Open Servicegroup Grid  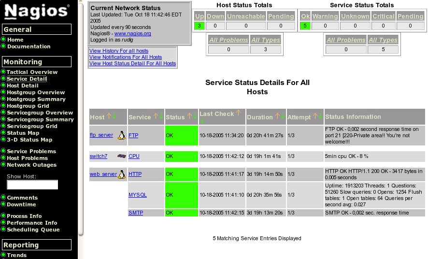tap(32, 127)
